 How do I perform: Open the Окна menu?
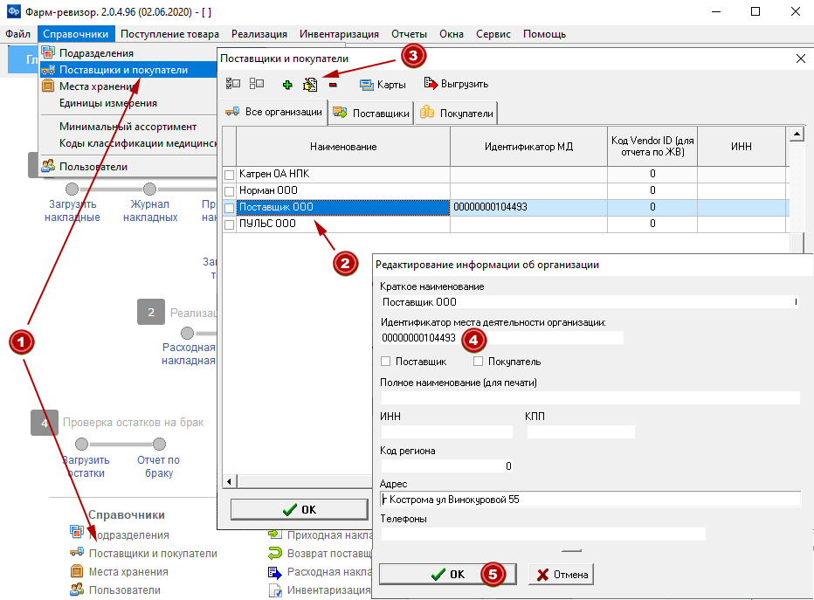[452, 34]
